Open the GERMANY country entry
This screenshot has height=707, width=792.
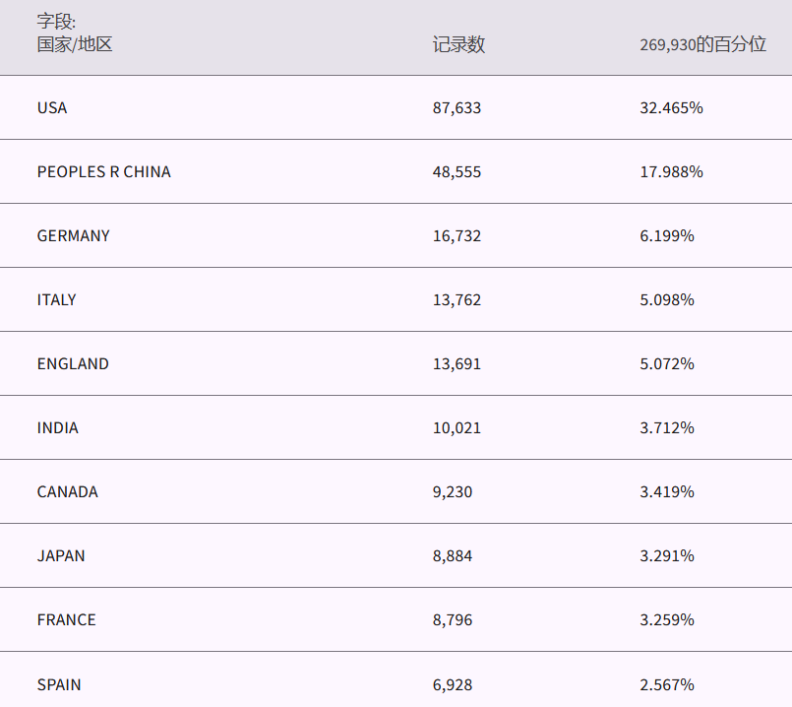point(73,235)
